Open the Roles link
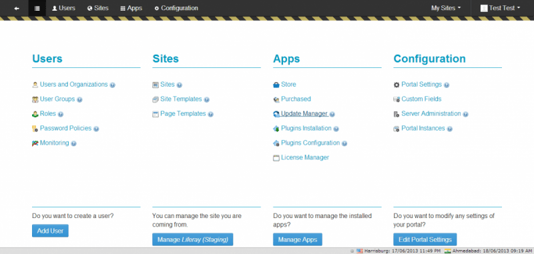Screen dimensions: 534x254 click(47, 113)
